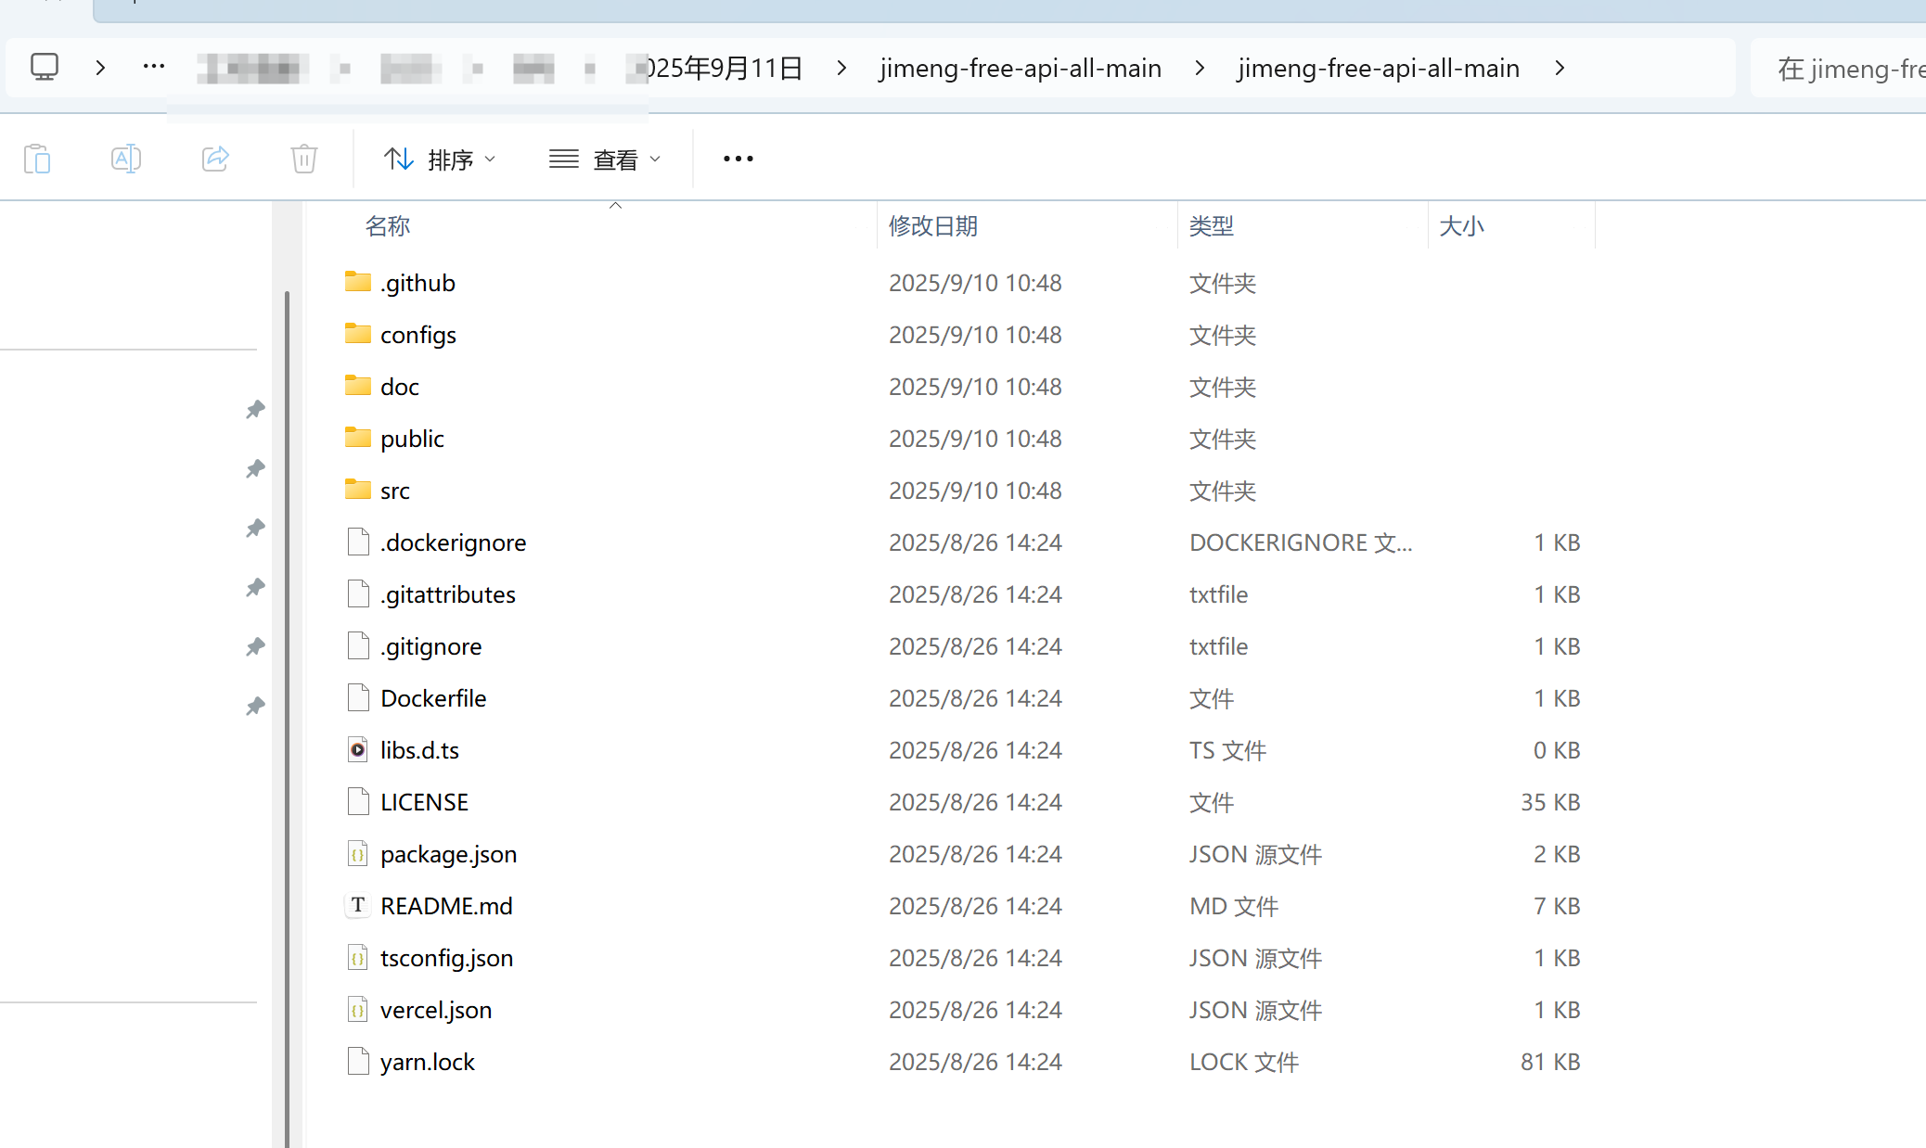Image resolution: width=1926 pixels, height=1148 pixels.
Task: Click the rename icon in toolbar
Action: pyautogui.click(x=126, y=159)
